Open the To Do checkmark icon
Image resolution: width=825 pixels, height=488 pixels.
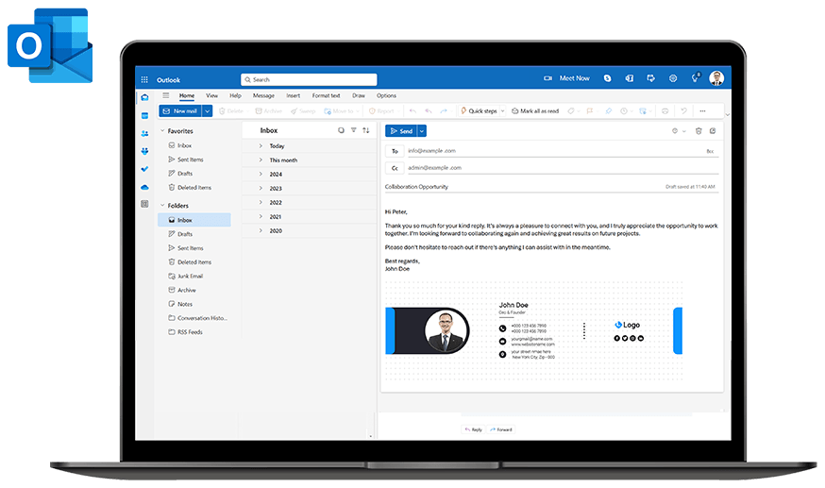(144, 169)
